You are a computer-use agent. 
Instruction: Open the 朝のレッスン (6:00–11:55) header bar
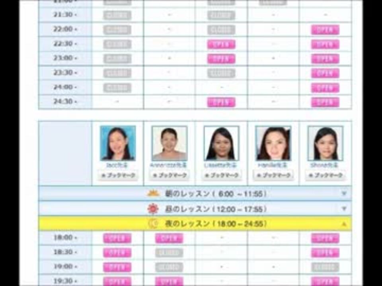pos(195,193)
